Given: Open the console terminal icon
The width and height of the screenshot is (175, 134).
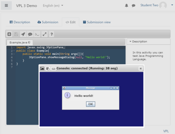Looking at the screenshot, I should tap(37, 34).
